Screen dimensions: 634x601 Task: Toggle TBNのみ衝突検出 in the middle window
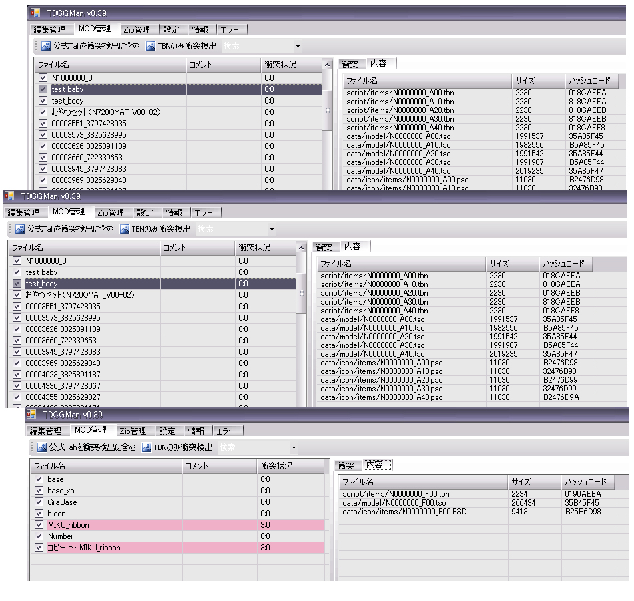pos(125,229)
